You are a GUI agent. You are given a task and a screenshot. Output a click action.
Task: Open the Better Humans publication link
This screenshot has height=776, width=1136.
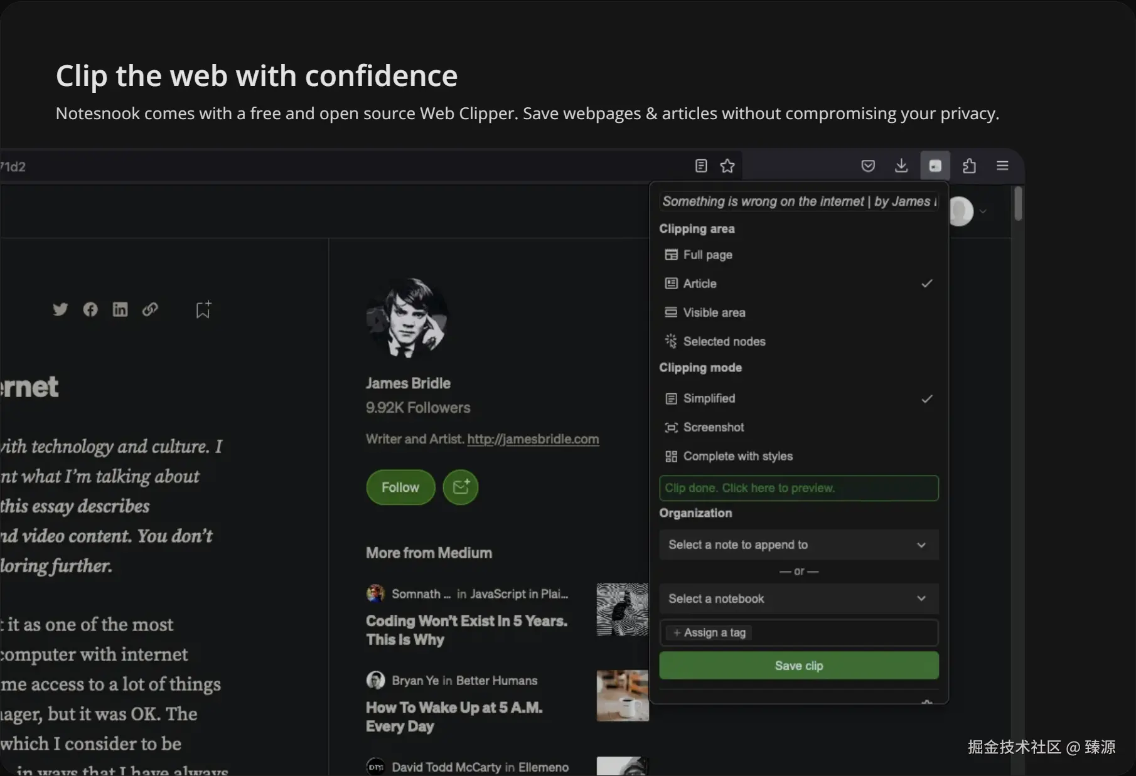[496, 681]
